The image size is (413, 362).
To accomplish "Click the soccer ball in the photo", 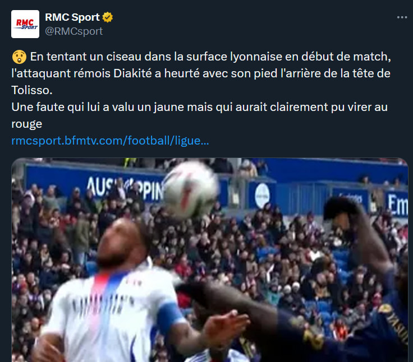I will (190, 189).
